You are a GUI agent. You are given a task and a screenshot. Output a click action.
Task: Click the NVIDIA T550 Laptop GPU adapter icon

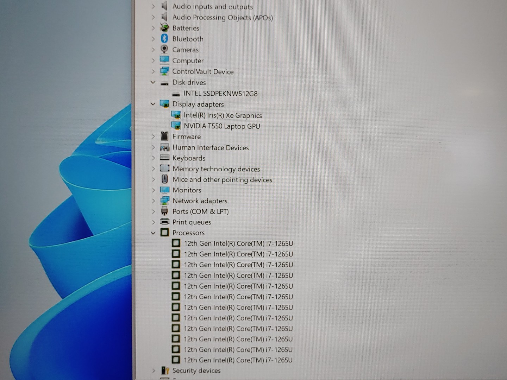pyautogui.click(x=176, y=126)
